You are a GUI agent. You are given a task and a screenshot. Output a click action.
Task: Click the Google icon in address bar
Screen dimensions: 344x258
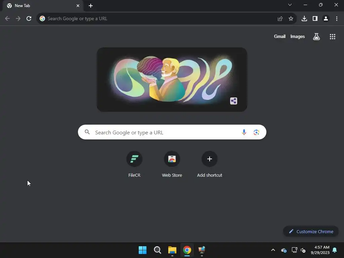[x=42, y=19]
